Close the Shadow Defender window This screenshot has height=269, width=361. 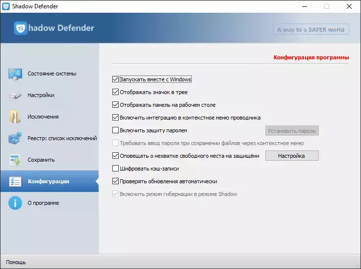click(349, 6)
